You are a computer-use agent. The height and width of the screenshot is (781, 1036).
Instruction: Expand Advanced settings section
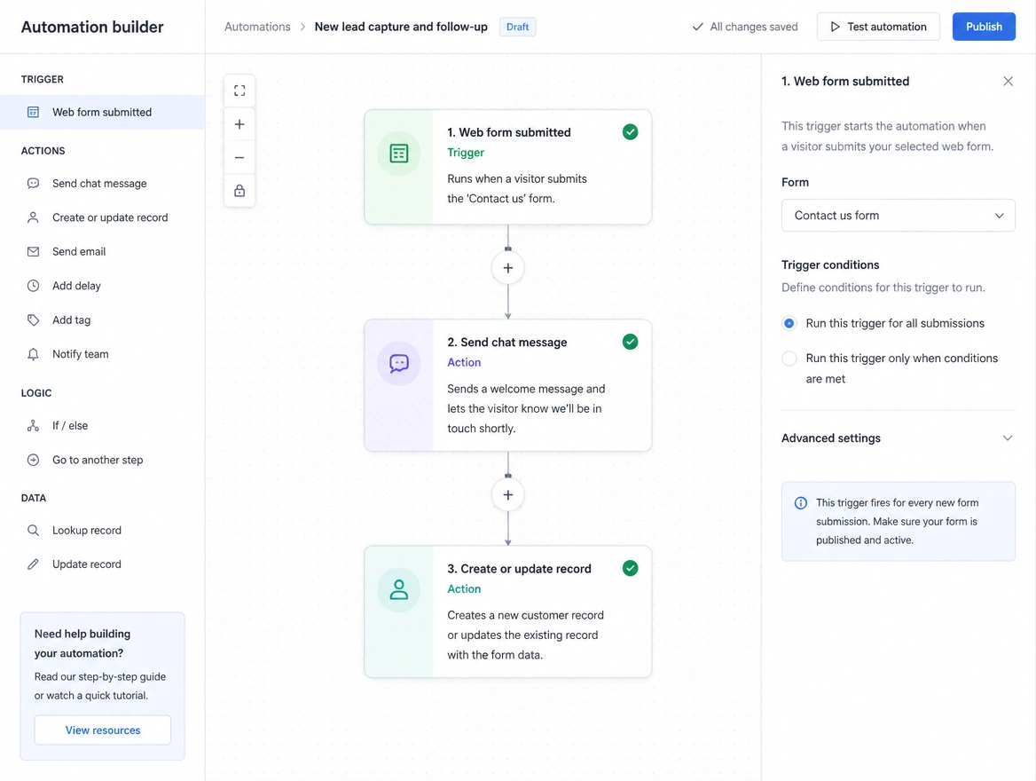pyautogui.click(x=898, y=438)
